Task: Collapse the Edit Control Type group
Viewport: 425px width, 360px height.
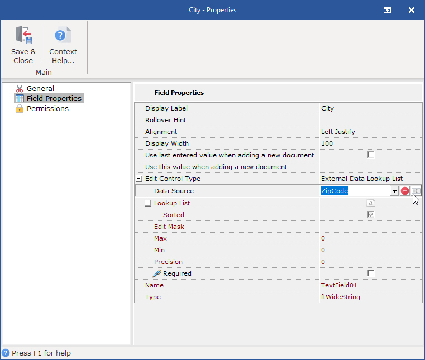Action: coord(139,179)
